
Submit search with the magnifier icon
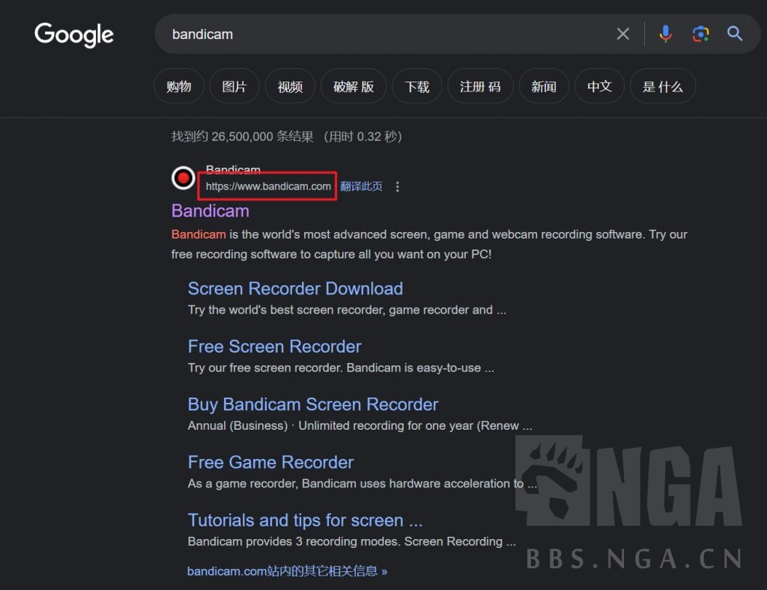point(735,34)
